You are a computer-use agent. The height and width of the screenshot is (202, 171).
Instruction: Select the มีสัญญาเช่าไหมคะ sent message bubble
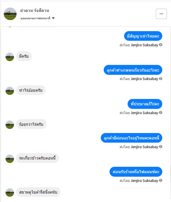pyautogui.click(x=143, y=36)
